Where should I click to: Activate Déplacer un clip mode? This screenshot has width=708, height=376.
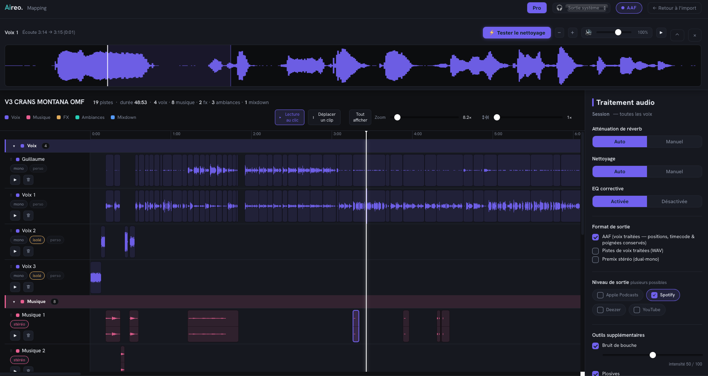324,117
